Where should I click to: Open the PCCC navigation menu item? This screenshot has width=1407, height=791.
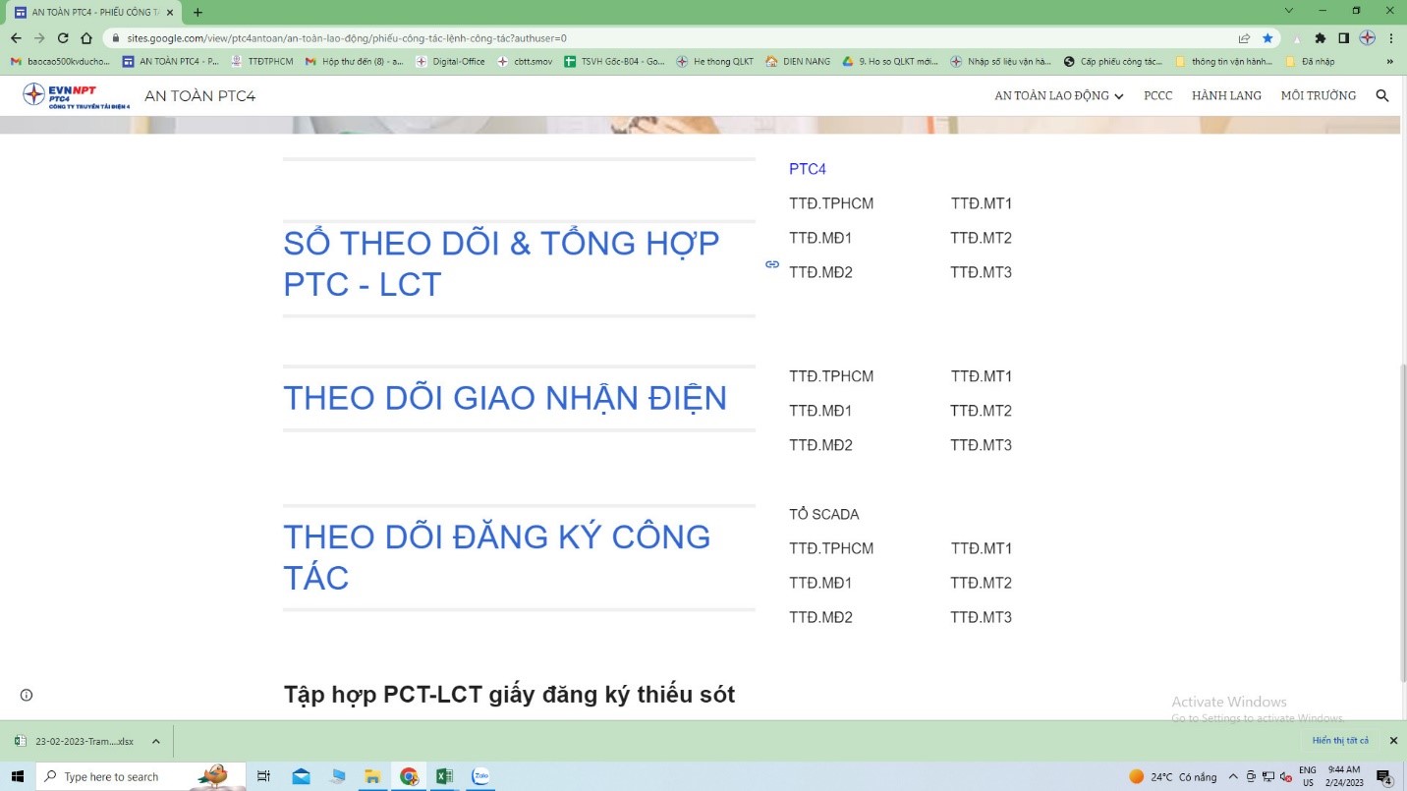[x=1157, y=95]
